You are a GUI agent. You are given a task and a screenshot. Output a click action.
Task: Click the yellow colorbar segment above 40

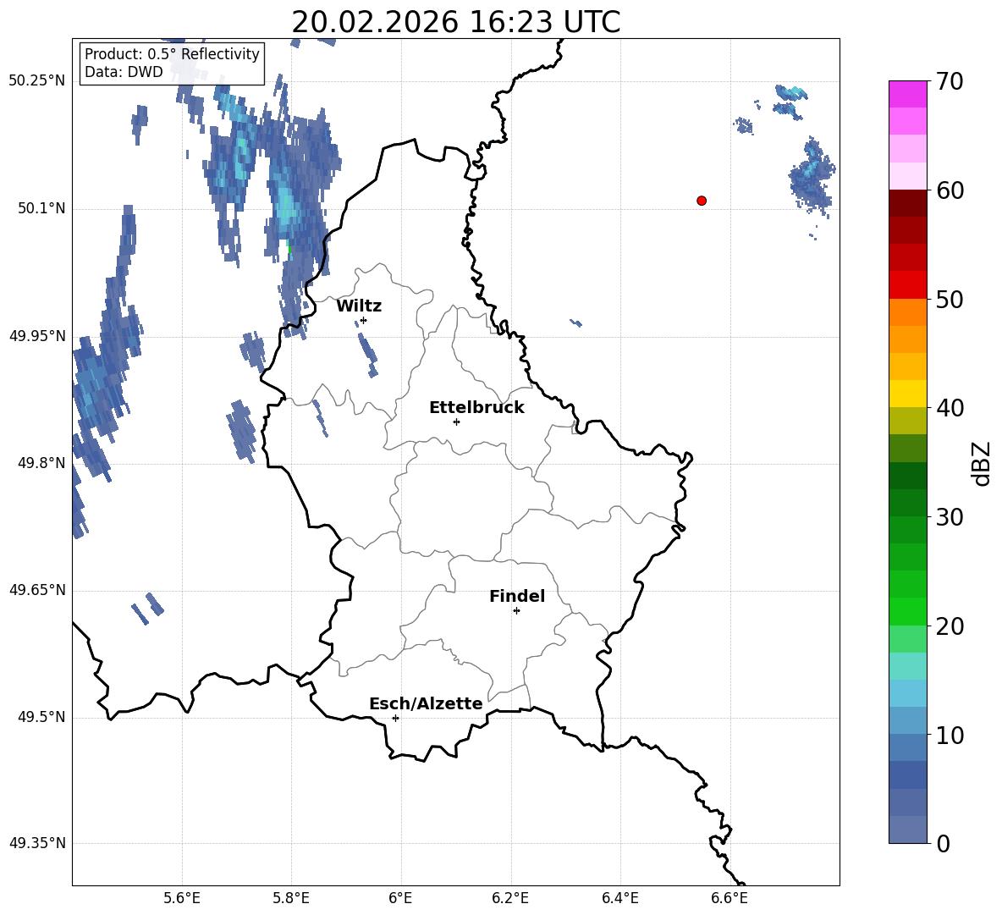coord(908,394)
